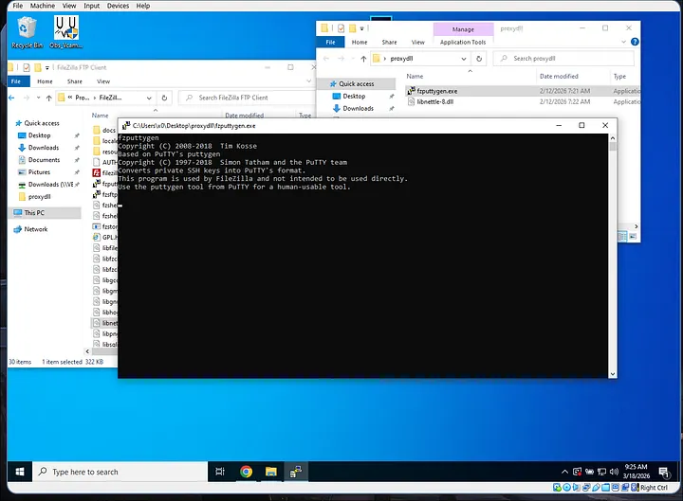This screenshot has width=683, height=501.
Task: Open Home tab in proxydll window
Action: tap(360, 43)
